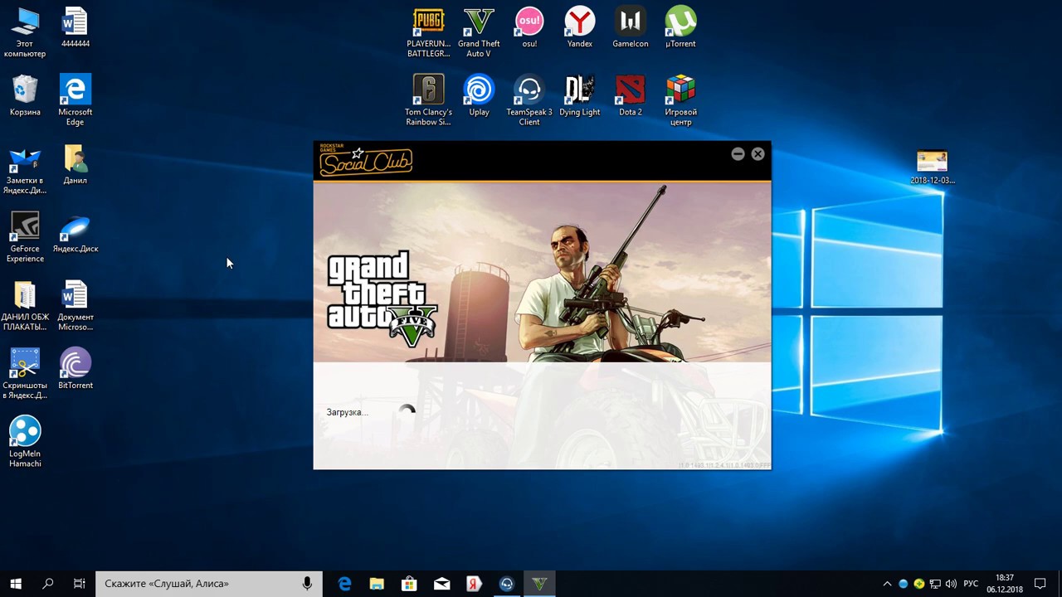Activate the Алиса microphone button

307,584
